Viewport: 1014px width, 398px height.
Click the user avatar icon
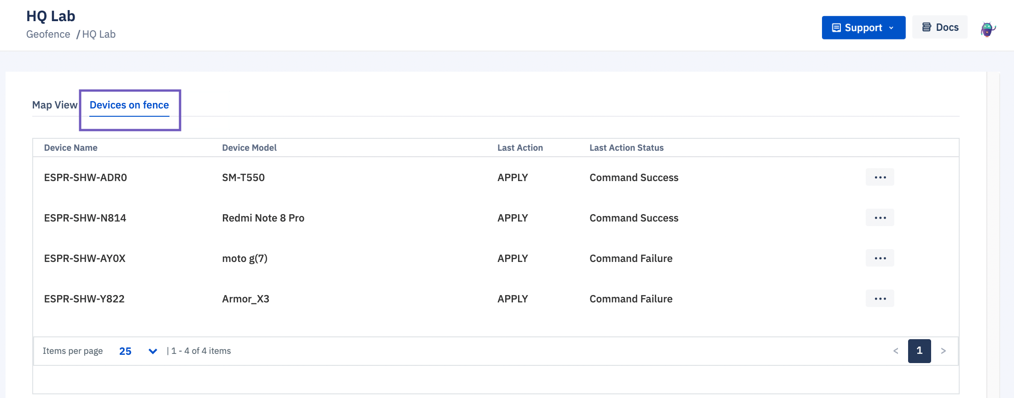[x=987, y=29]
